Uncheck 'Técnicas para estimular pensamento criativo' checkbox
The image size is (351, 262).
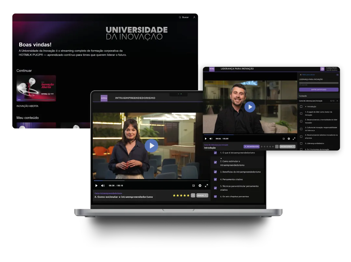pos(215,188)
